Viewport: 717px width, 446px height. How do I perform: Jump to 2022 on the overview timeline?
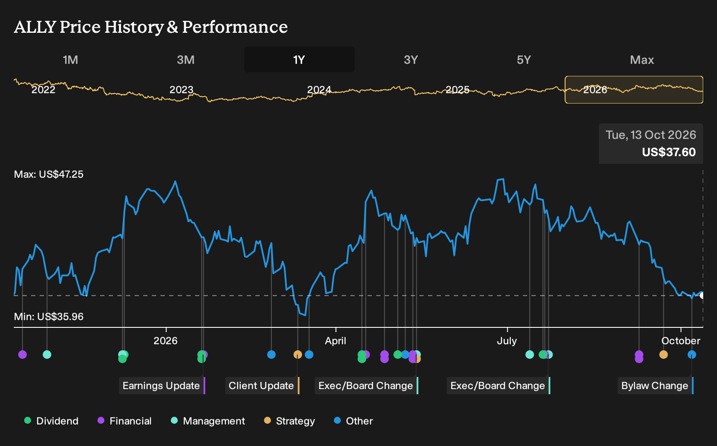44,90
